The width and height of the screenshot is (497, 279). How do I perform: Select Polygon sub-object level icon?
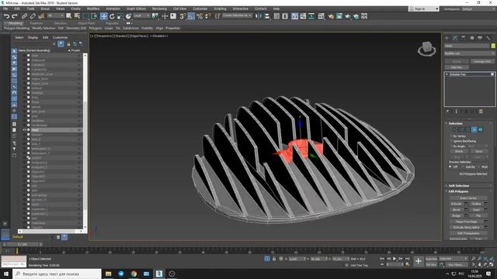point(474,129)
